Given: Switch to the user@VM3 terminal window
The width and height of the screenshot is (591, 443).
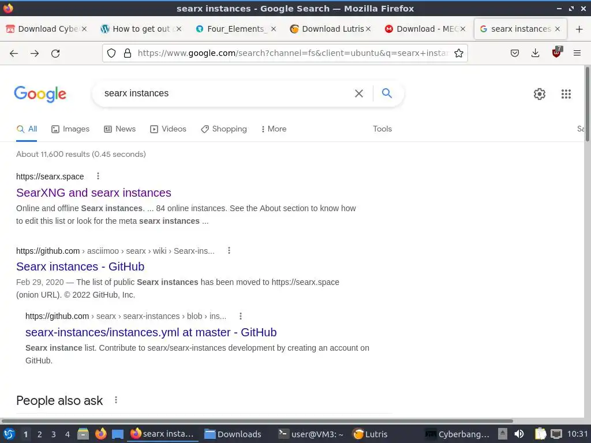Looking at the screenshot, I should tap(311, 434).
